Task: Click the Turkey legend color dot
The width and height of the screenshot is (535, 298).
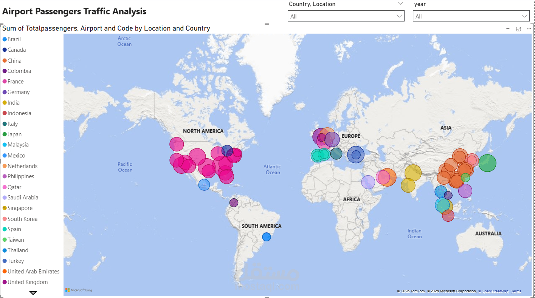Action: click(5, 261)
